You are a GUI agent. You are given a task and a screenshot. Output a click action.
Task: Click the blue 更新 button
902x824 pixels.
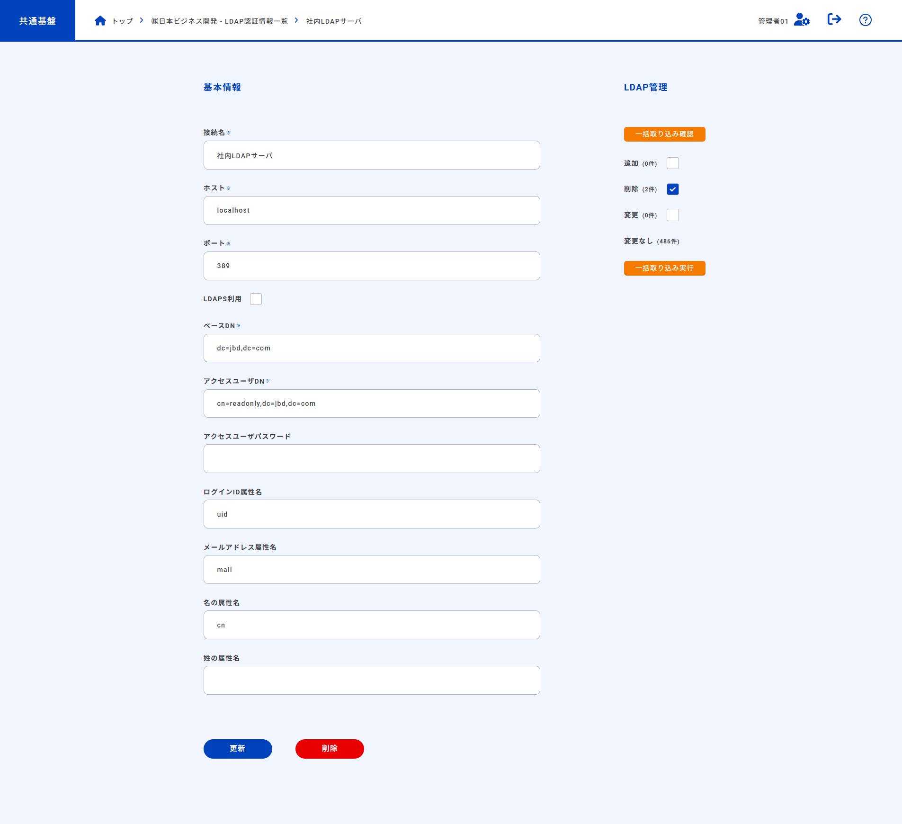point(238,749)
